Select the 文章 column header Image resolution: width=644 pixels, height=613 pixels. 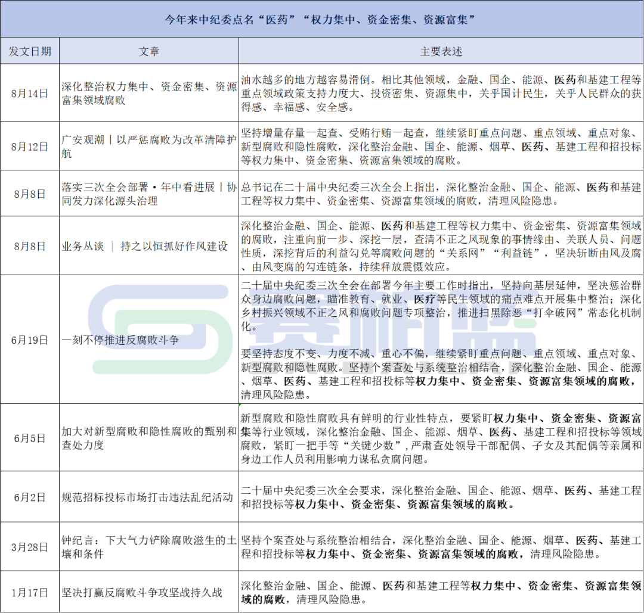[x=148, y=51]
